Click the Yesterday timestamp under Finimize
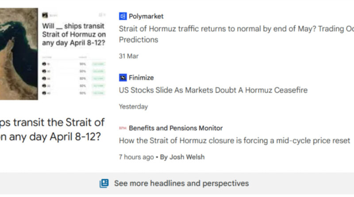The image size is (354, 197). click(x=133, y=107)
